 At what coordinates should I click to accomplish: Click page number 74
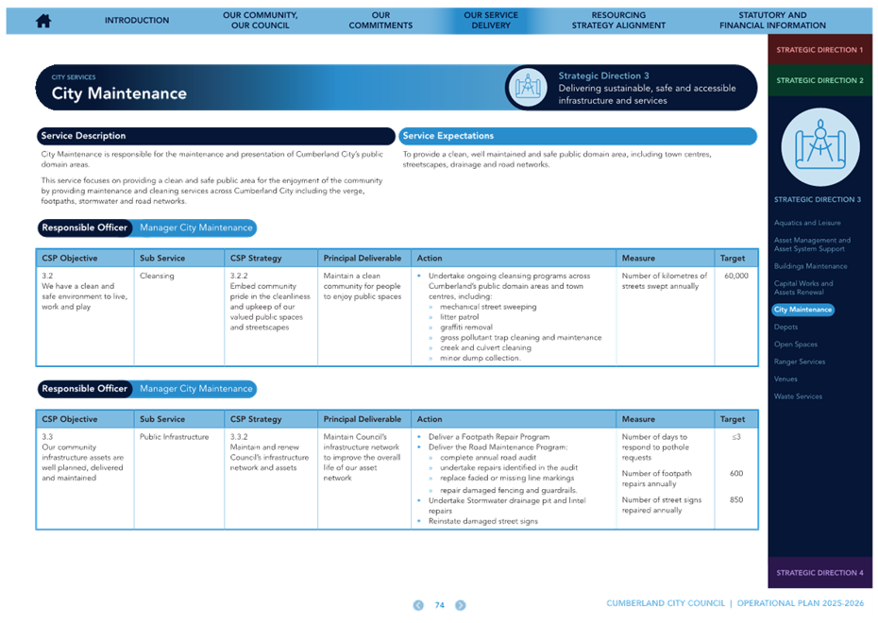click(440, 605)
